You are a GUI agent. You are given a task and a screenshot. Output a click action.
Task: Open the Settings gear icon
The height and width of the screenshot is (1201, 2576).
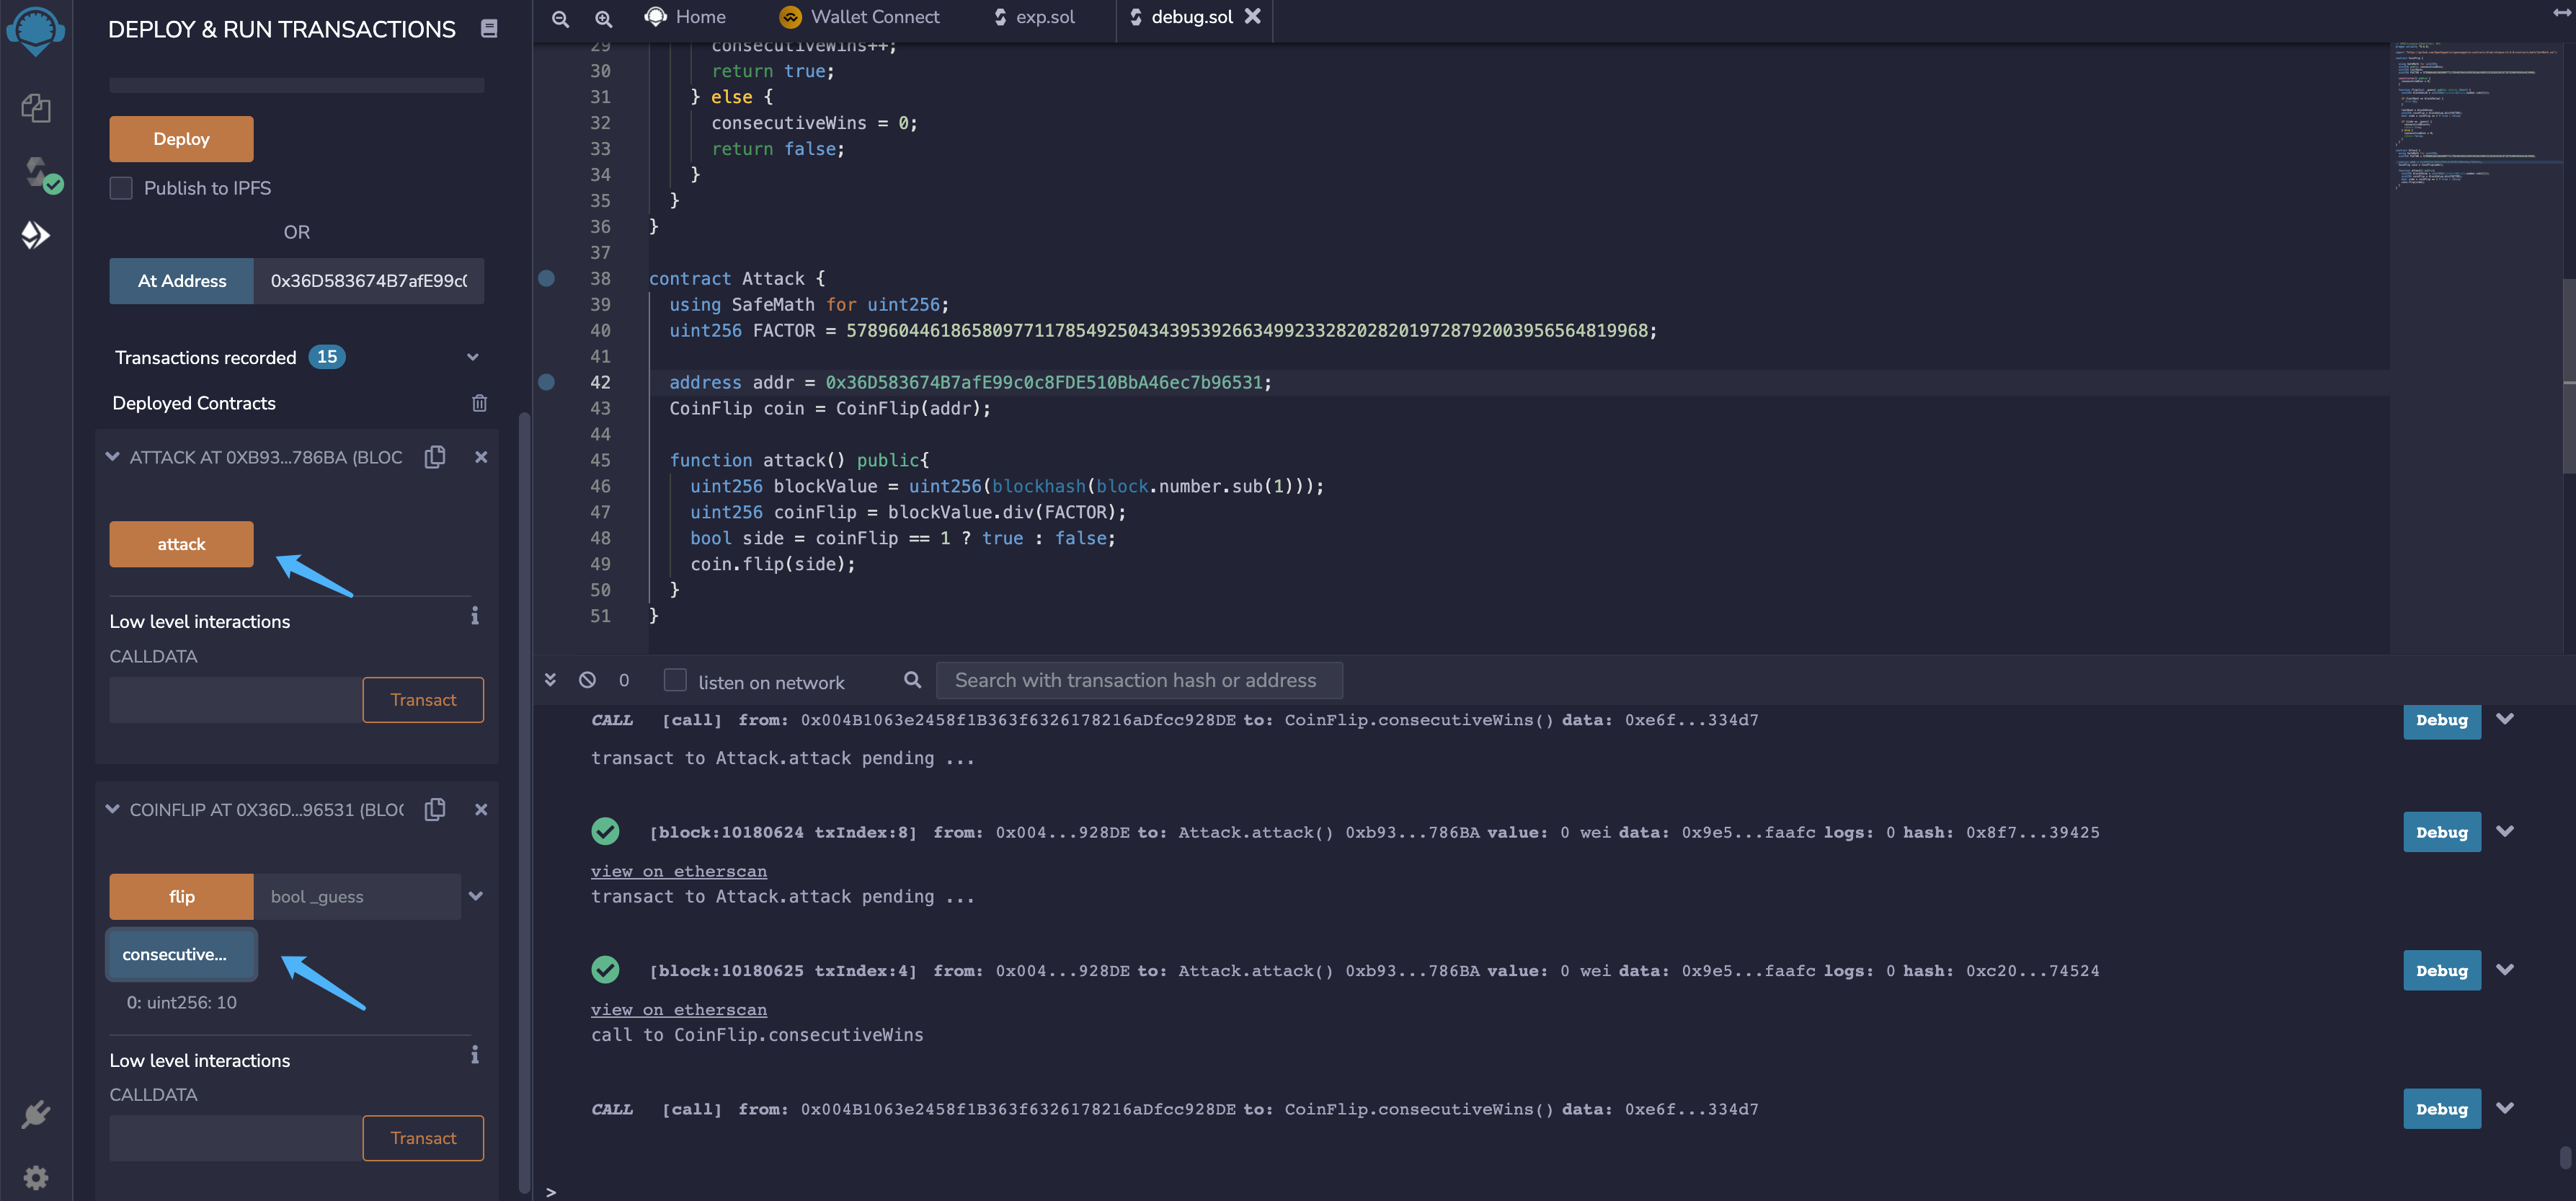pos(36,1177)
